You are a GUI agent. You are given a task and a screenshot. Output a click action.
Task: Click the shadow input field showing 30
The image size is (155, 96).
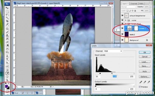coord(98,76)
